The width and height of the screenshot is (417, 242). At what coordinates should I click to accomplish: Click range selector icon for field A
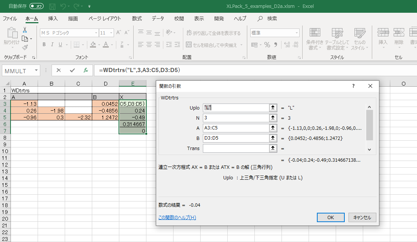[x=272, y=128]
